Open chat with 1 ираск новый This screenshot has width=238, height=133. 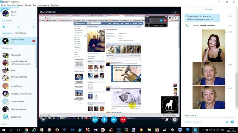(18, 102)
